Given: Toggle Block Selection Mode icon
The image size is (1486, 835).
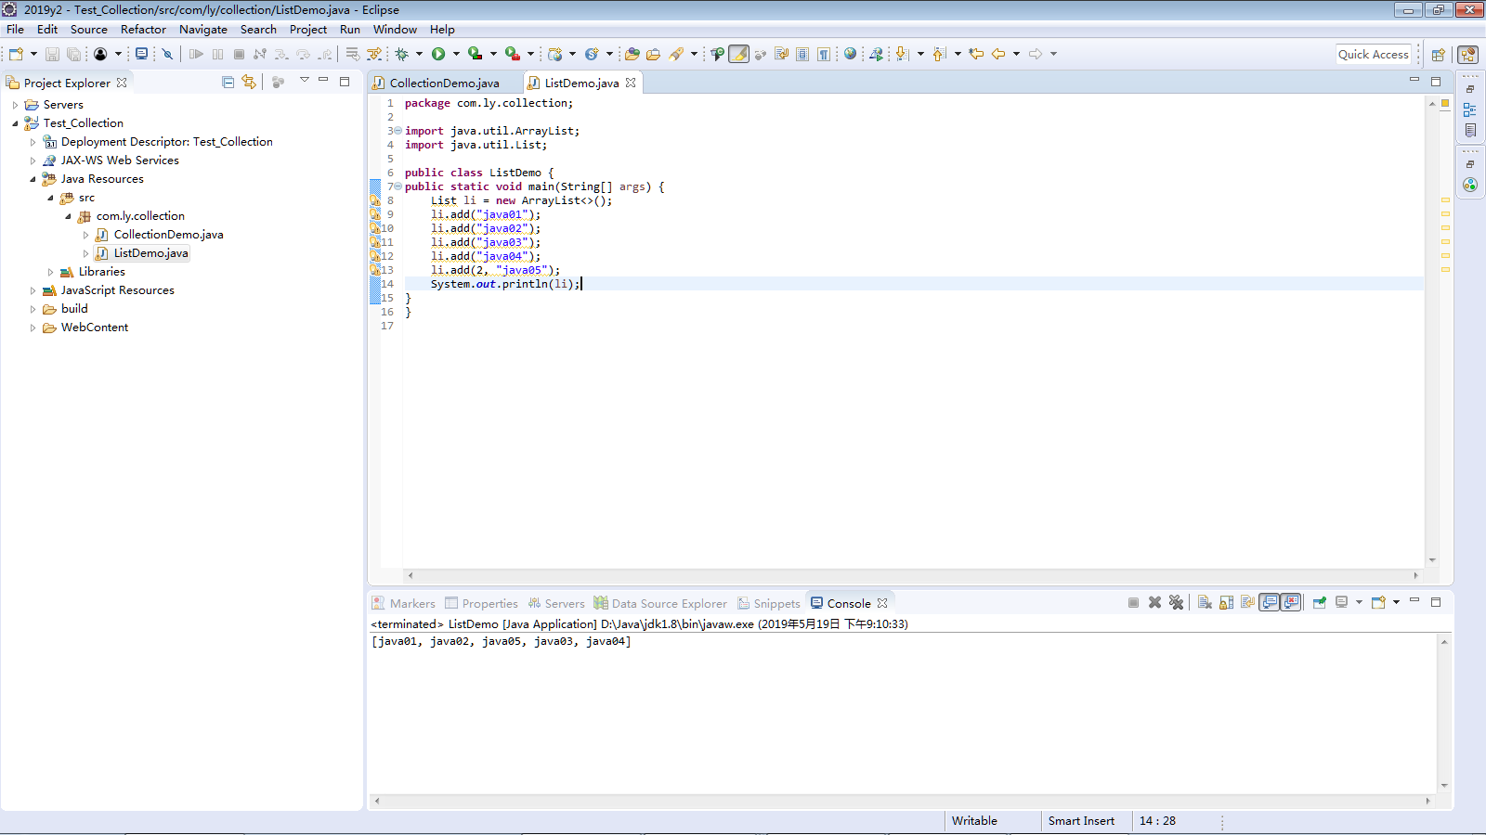Looking at the screenshot, I should tap(802, 54).
